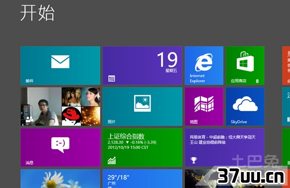Open the landscape photo tile at bottom
Image resolution: width=290 pixels, height=188 pixels.
[225, 179]
